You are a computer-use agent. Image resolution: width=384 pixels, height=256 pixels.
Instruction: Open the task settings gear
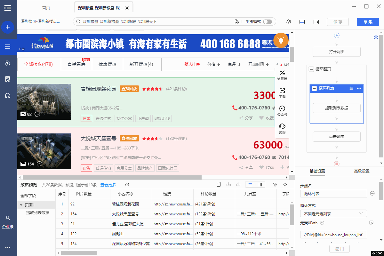[x=289, y=22]
